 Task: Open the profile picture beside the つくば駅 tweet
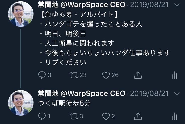click(x=21, y=103)
